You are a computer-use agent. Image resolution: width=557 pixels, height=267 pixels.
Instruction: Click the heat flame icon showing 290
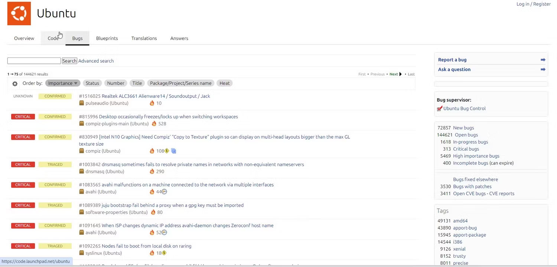pyautogui.click(x=152, y=171)
